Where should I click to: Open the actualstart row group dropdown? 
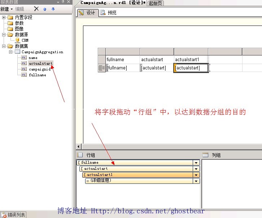196,169
